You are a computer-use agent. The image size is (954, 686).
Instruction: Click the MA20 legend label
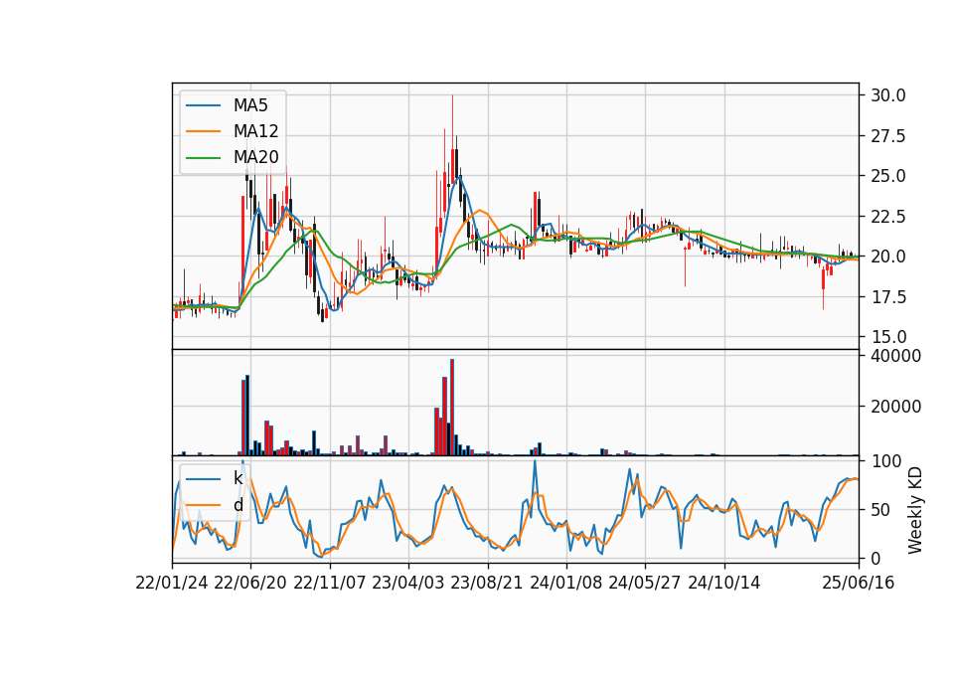[x=255, y=157]
